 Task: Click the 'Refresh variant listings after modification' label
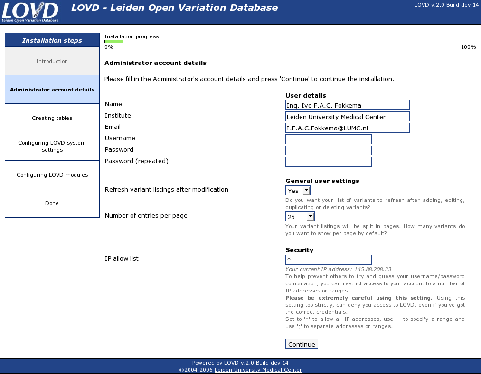tap(167, 189)
